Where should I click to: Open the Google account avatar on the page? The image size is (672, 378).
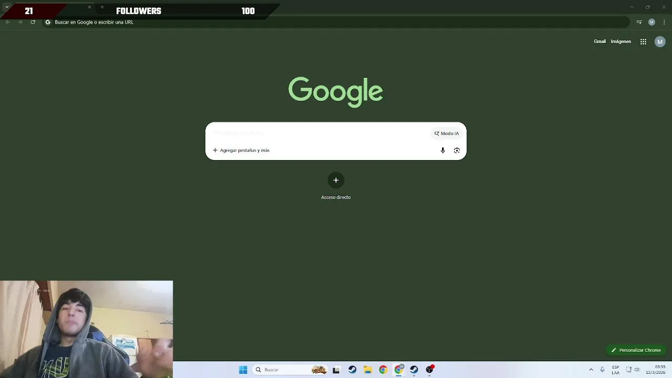(x=660, y=42)
